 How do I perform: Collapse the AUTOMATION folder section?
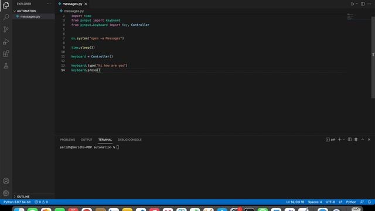point(26,11)
